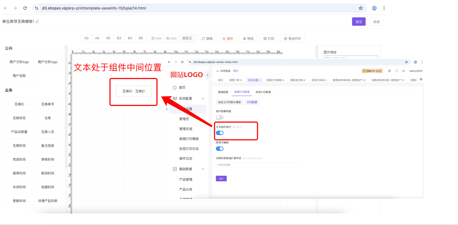Select A4 paper size
This screenshot has width=458, height=225.
coord(97,38)
